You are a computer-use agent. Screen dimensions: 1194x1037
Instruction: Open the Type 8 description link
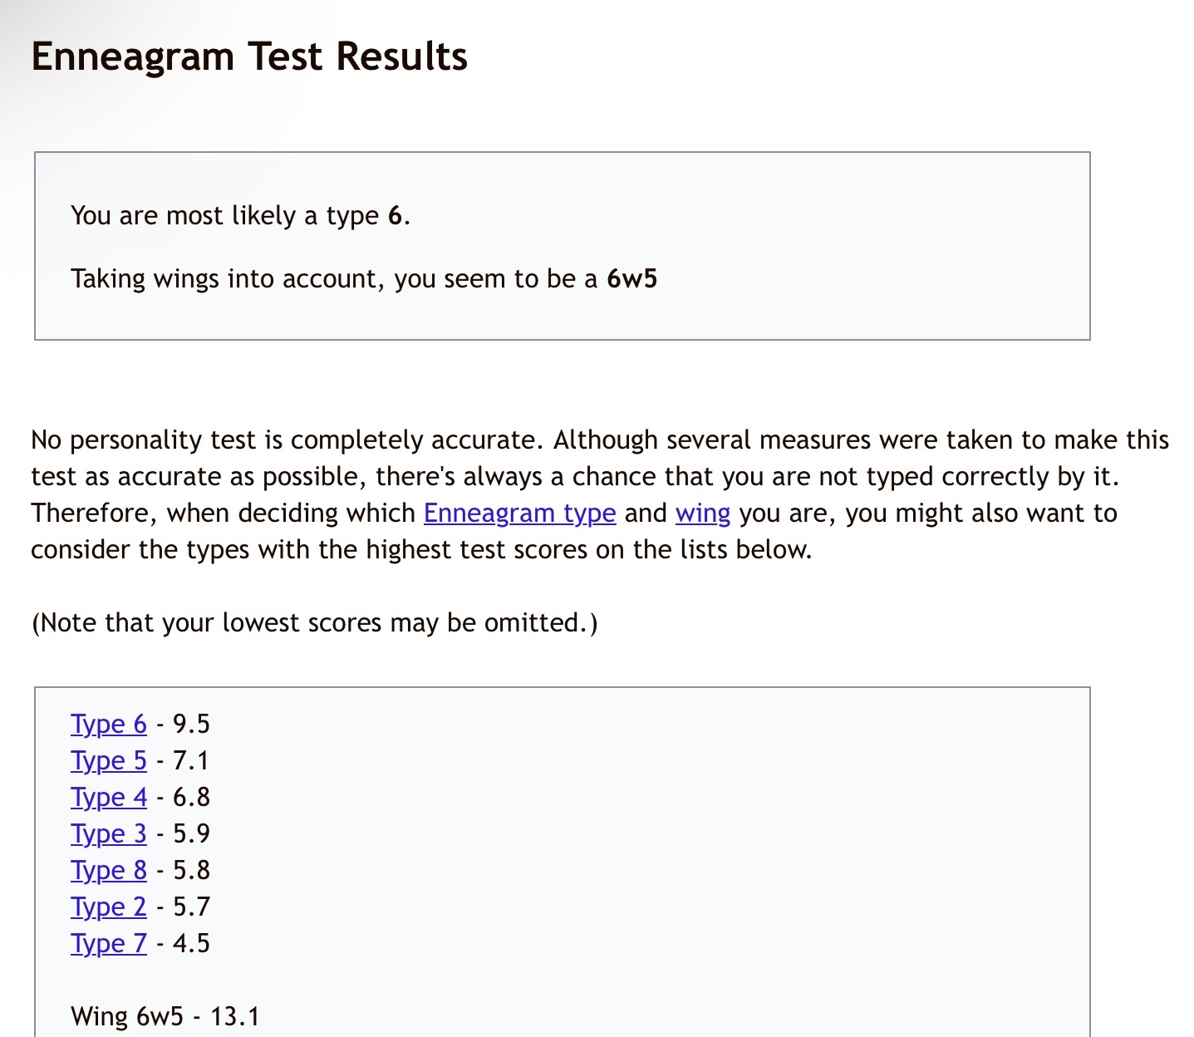(109, 871)
